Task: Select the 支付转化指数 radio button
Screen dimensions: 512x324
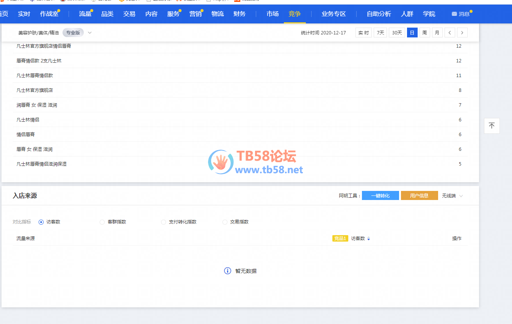Action: 163,222
